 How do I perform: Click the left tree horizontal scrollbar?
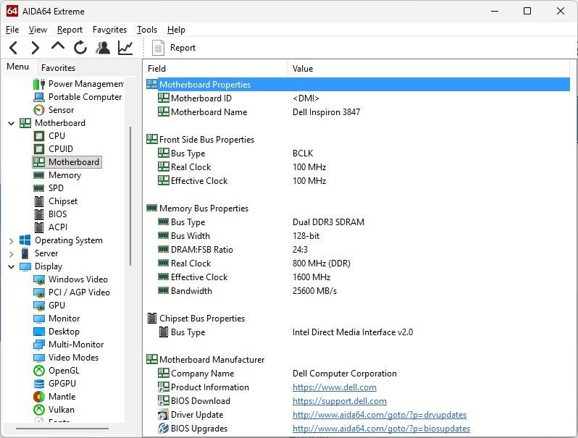coord(62,429)
